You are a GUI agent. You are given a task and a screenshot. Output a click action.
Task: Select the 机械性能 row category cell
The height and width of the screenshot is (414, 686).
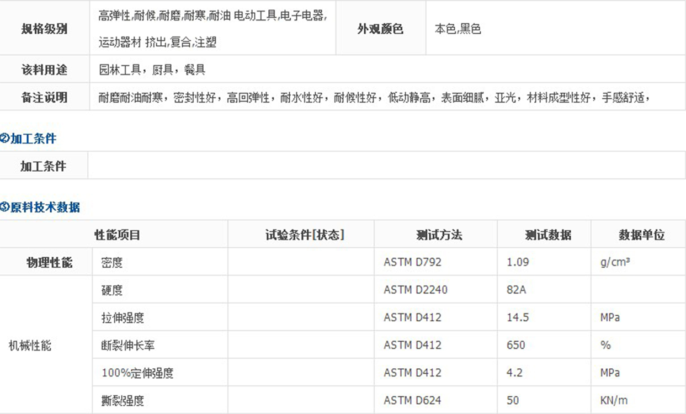(x=30, y=346)
